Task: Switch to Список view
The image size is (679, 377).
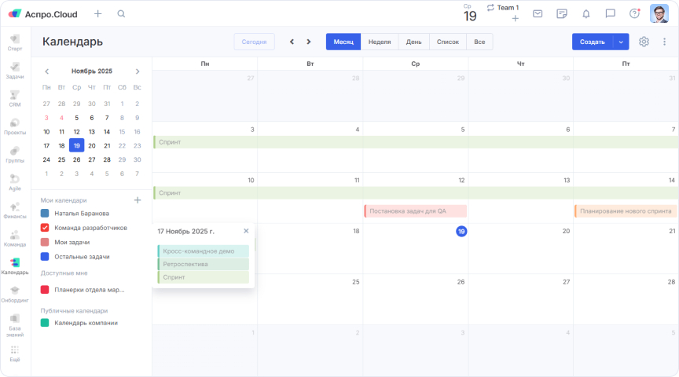Action: [x=448, y=42]
